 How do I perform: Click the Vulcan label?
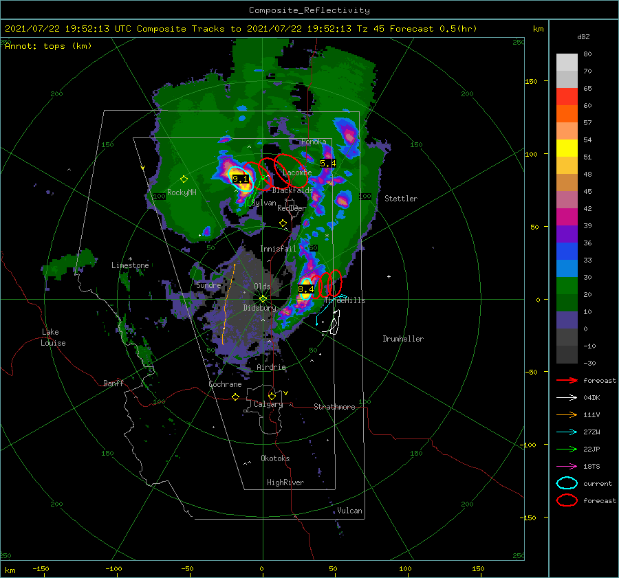click(350, 511)
